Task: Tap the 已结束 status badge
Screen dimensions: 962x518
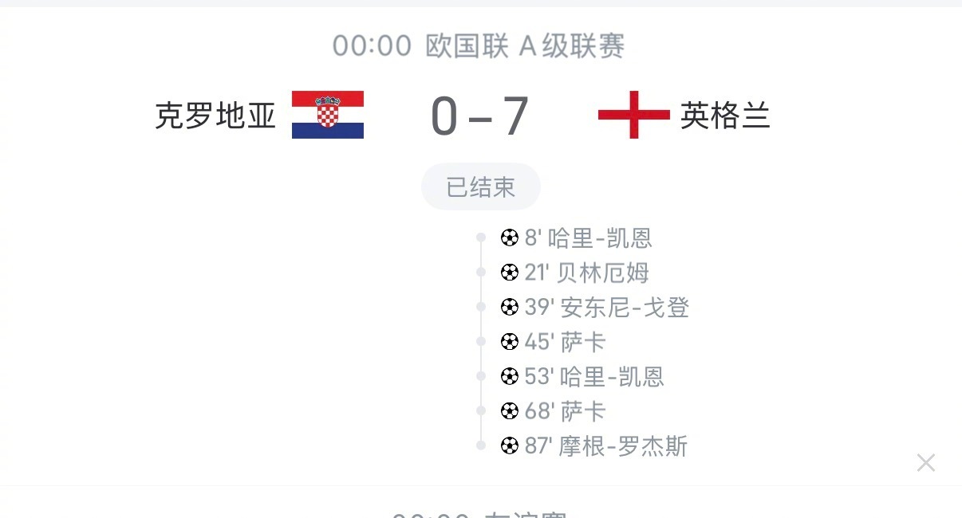Action: click(481, 187)
